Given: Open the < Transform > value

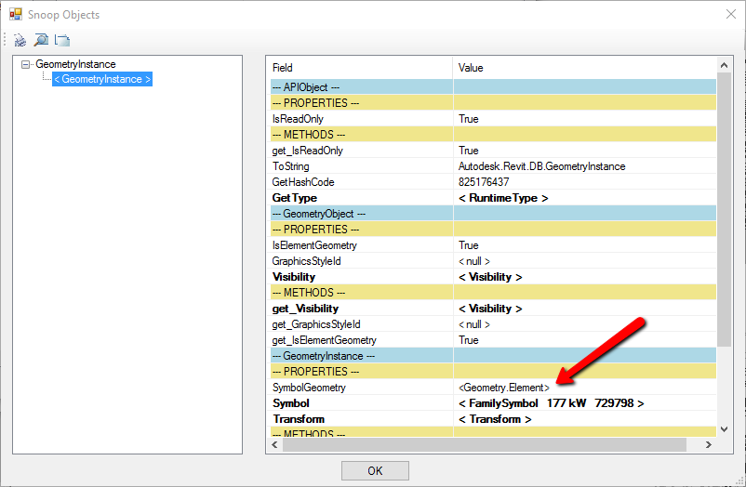Looking at the screenshot, I should pos(495,419).
